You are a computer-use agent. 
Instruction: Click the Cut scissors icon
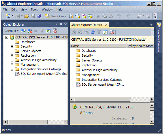98,16
